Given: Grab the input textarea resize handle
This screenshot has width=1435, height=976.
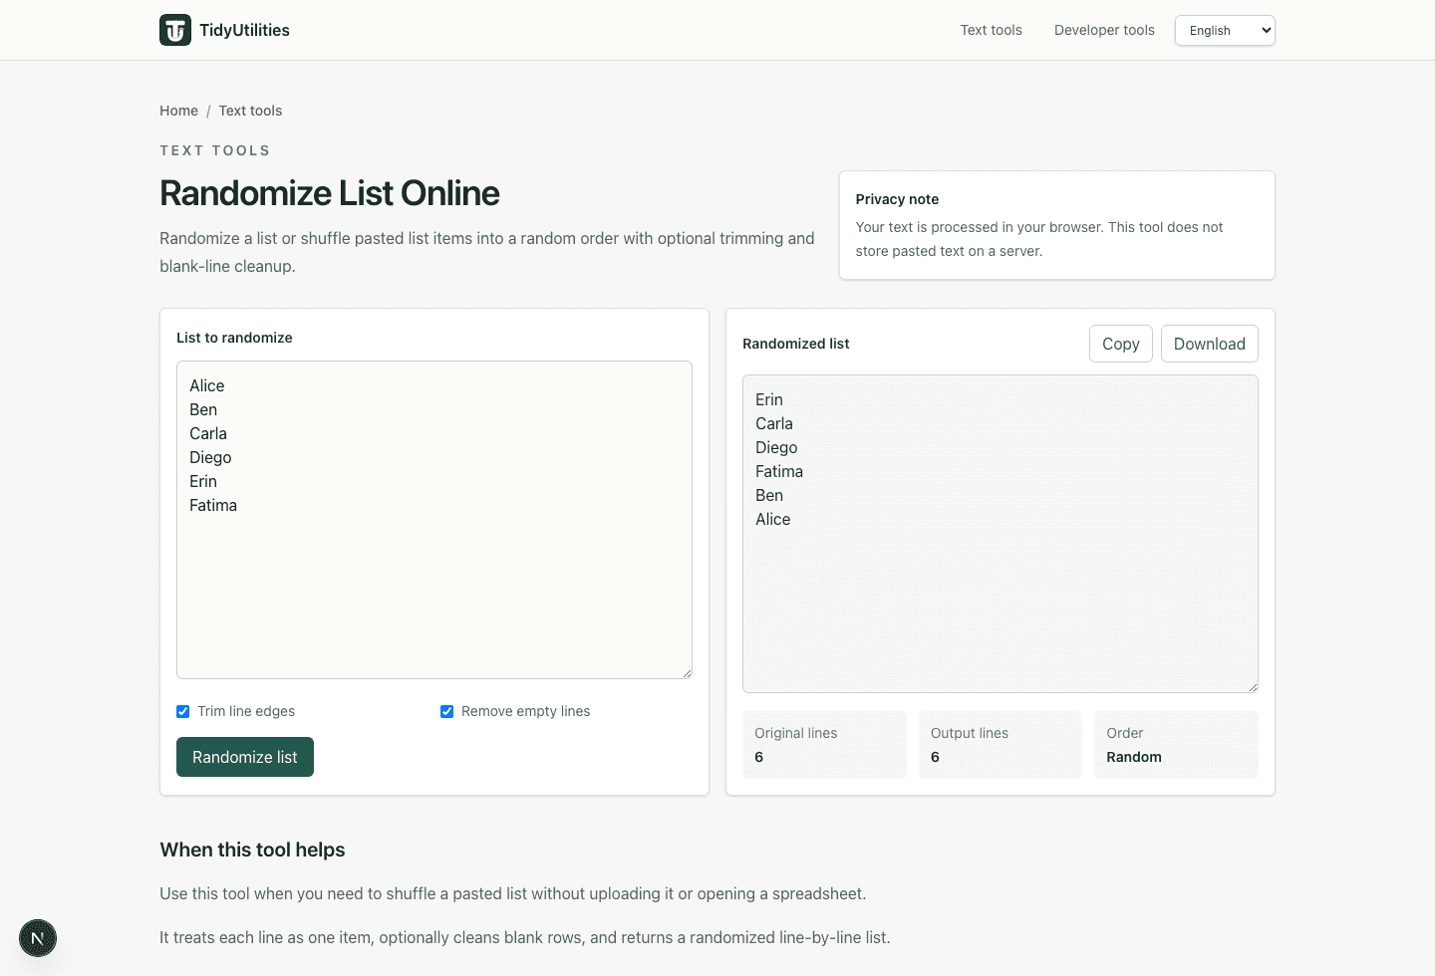Looking at the screenshot, I should (x=687, y=673).
